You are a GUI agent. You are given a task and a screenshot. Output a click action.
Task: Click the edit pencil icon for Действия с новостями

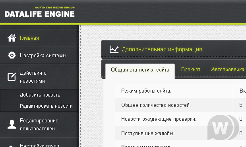coord(12,77)
